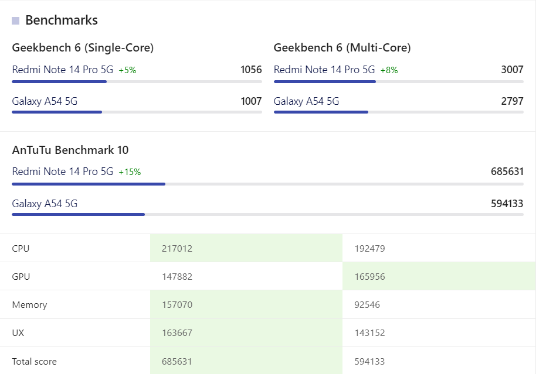This screenshot has height=374, width=536.
Task: Open Redmi Note 14 Pro 5G link under Single-Core
Action: [x=63, y=70]
